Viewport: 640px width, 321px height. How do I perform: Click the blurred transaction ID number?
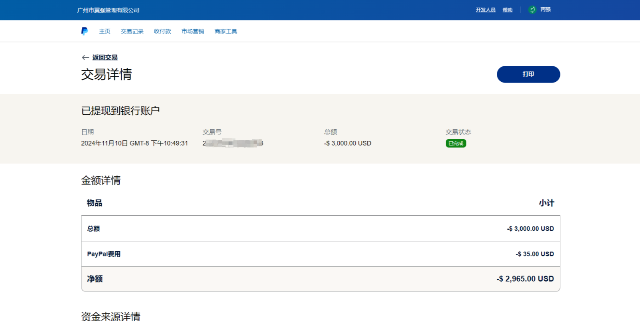[232, 143]
